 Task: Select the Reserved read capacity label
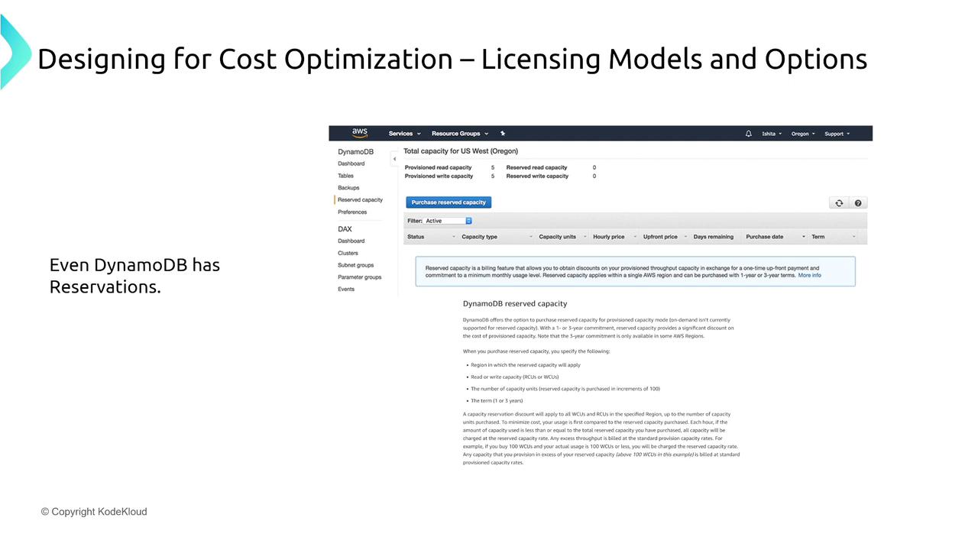[537, 167]
